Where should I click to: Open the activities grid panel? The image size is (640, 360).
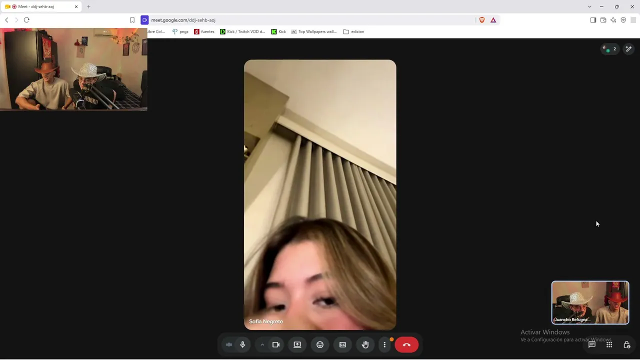pos(609,344)
